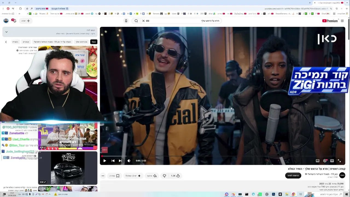Viewport: 350px width, 197px height.
Task: Collapse the 'הבא לידך' mix playlist panel
Action: pos(6,32)
